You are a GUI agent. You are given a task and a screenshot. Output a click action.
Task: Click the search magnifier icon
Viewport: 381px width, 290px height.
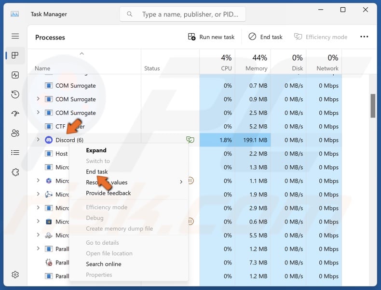[x=130, y=14]
